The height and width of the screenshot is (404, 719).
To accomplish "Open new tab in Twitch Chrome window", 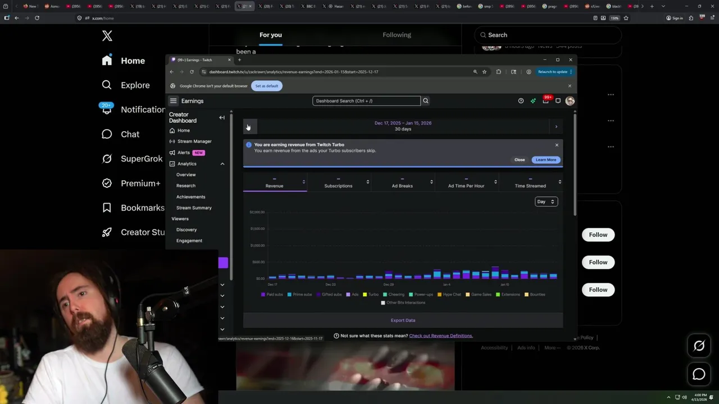I will coord(239,59).
